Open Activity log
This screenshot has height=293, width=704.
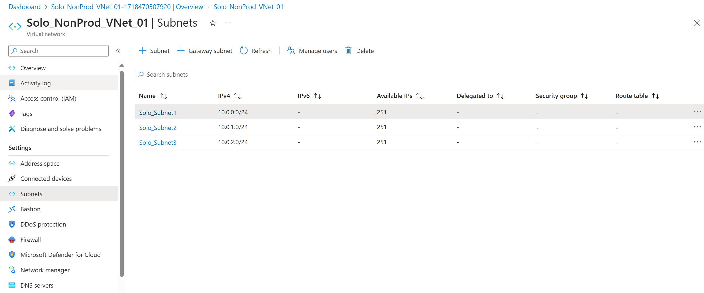coord(59,83)
